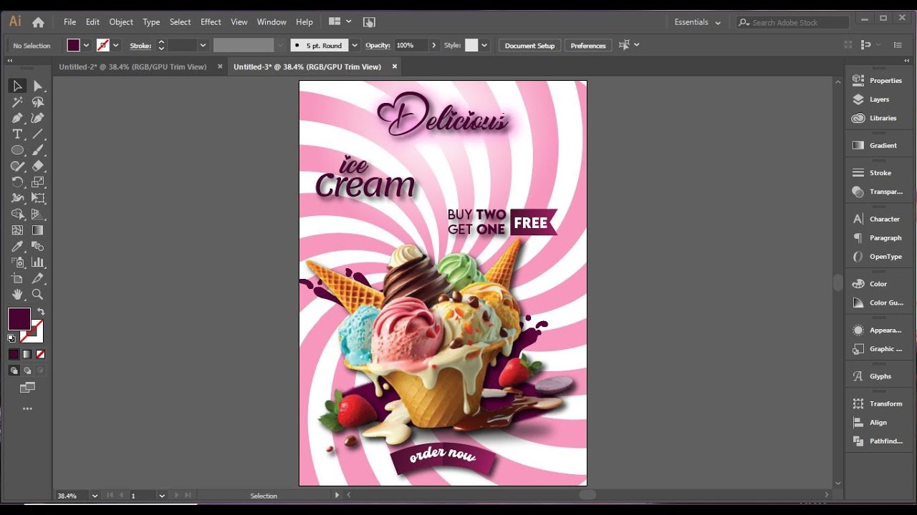Image resolution: width=917 pixels, height=515 pixels.
Task: Swap fill and stroke colors
Action: click(41, 312)
